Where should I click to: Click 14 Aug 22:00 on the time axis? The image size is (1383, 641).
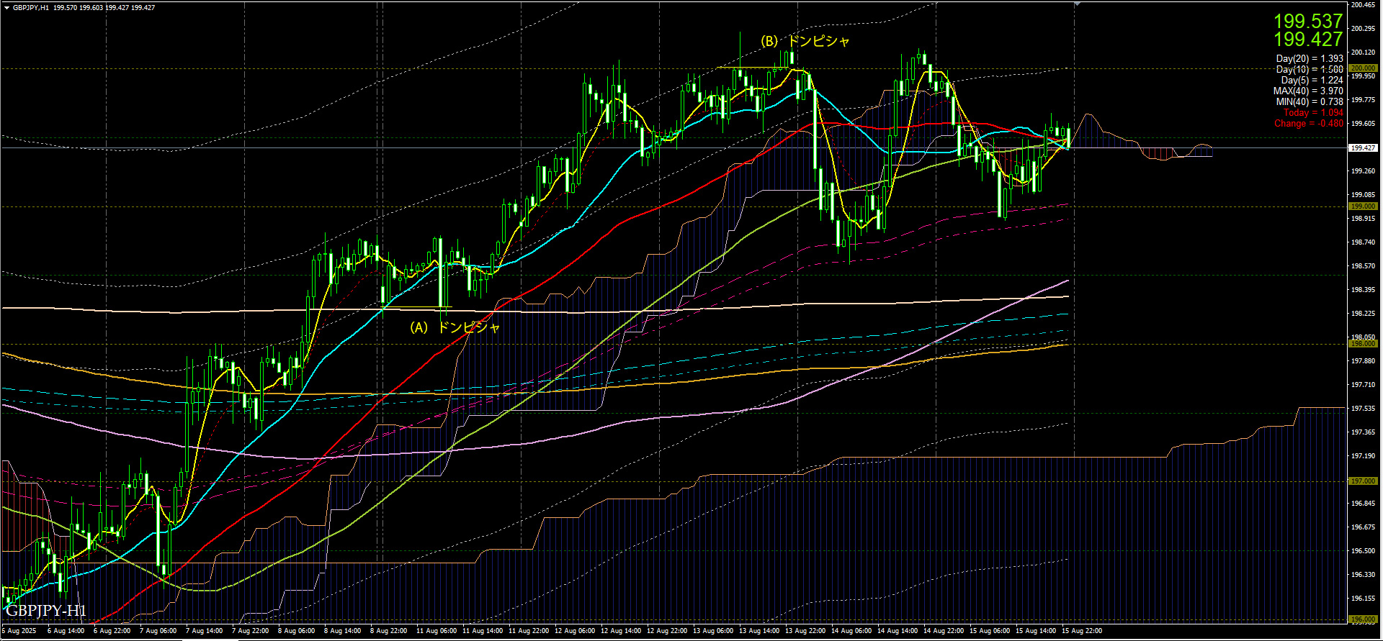(x=944, y=631)
